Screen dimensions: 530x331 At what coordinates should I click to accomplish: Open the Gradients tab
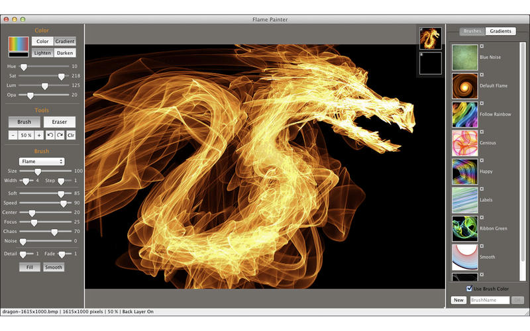click(x=501, y=31)
